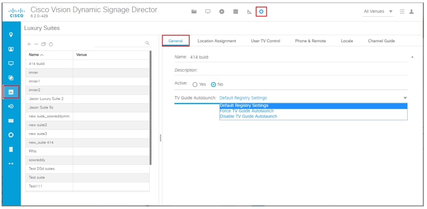Image resolution: width=427 pixels, height=209 pixels.
Task: Select the imran suite row
Action: 87,73
